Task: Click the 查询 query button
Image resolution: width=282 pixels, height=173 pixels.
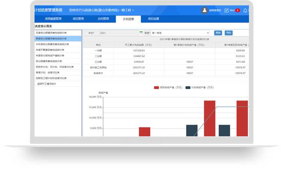Action: tap(218, 33)
